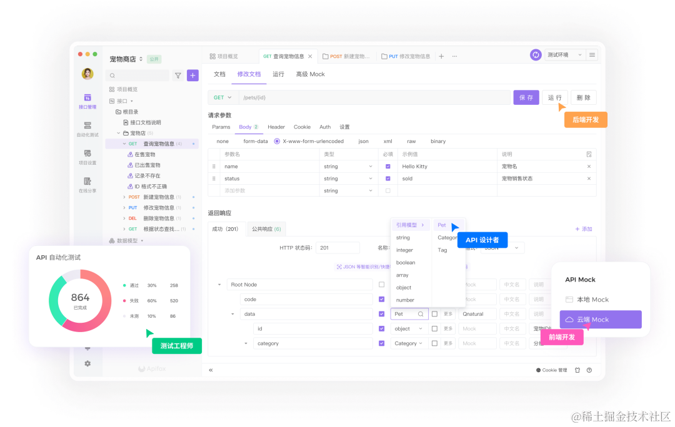Open the GET method dropdown
This screenshot has height=427, width=675.
(222, 97)
